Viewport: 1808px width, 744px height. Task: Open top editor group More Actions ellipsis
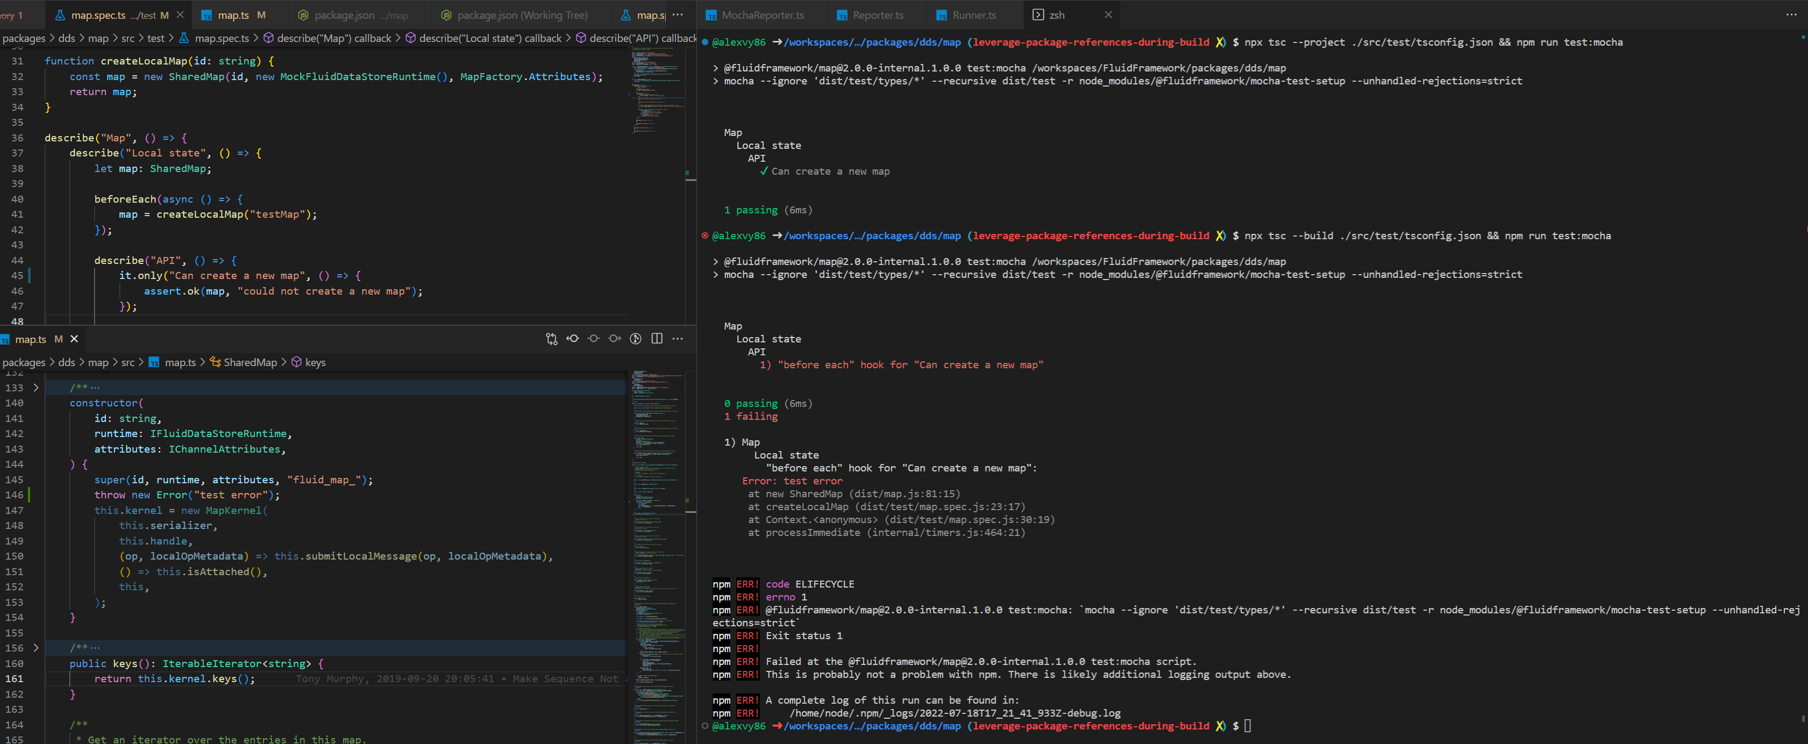[677, 15]
